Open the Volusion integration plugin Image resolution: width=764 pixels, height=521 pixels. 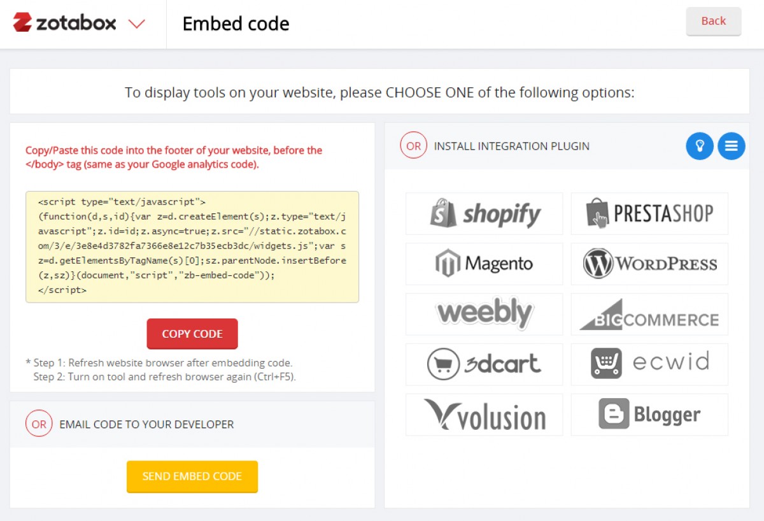click(484, 415)
